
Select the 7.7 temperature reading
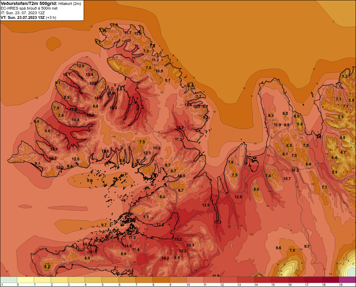(198, 97)
